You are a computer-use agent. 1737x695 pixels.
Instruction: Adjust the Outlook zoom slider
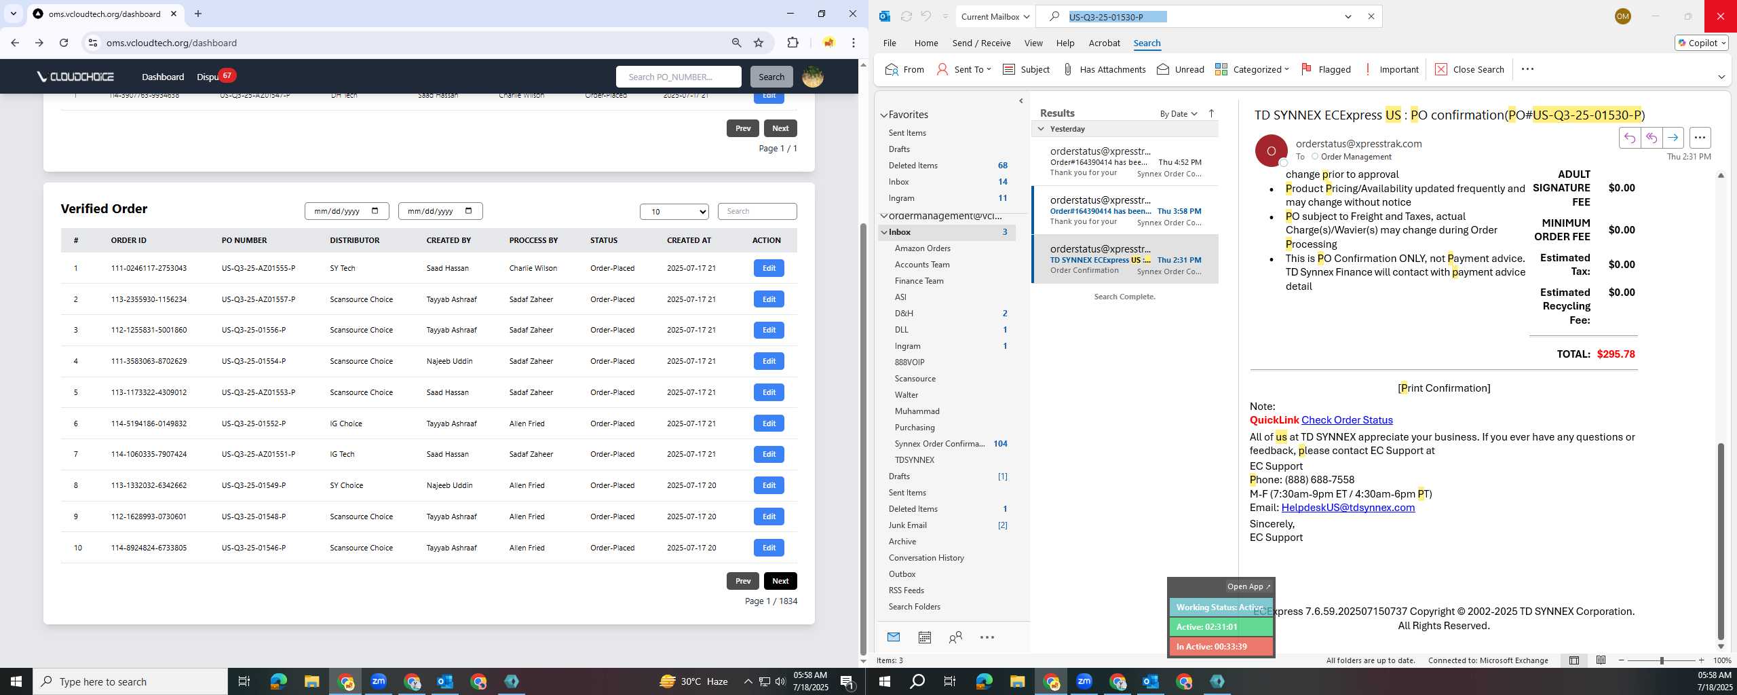click(x=1662, y=660)
